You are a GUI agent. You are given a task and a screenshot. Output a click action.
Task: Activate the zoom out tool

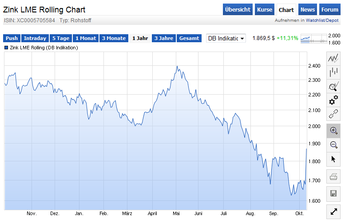333,144
